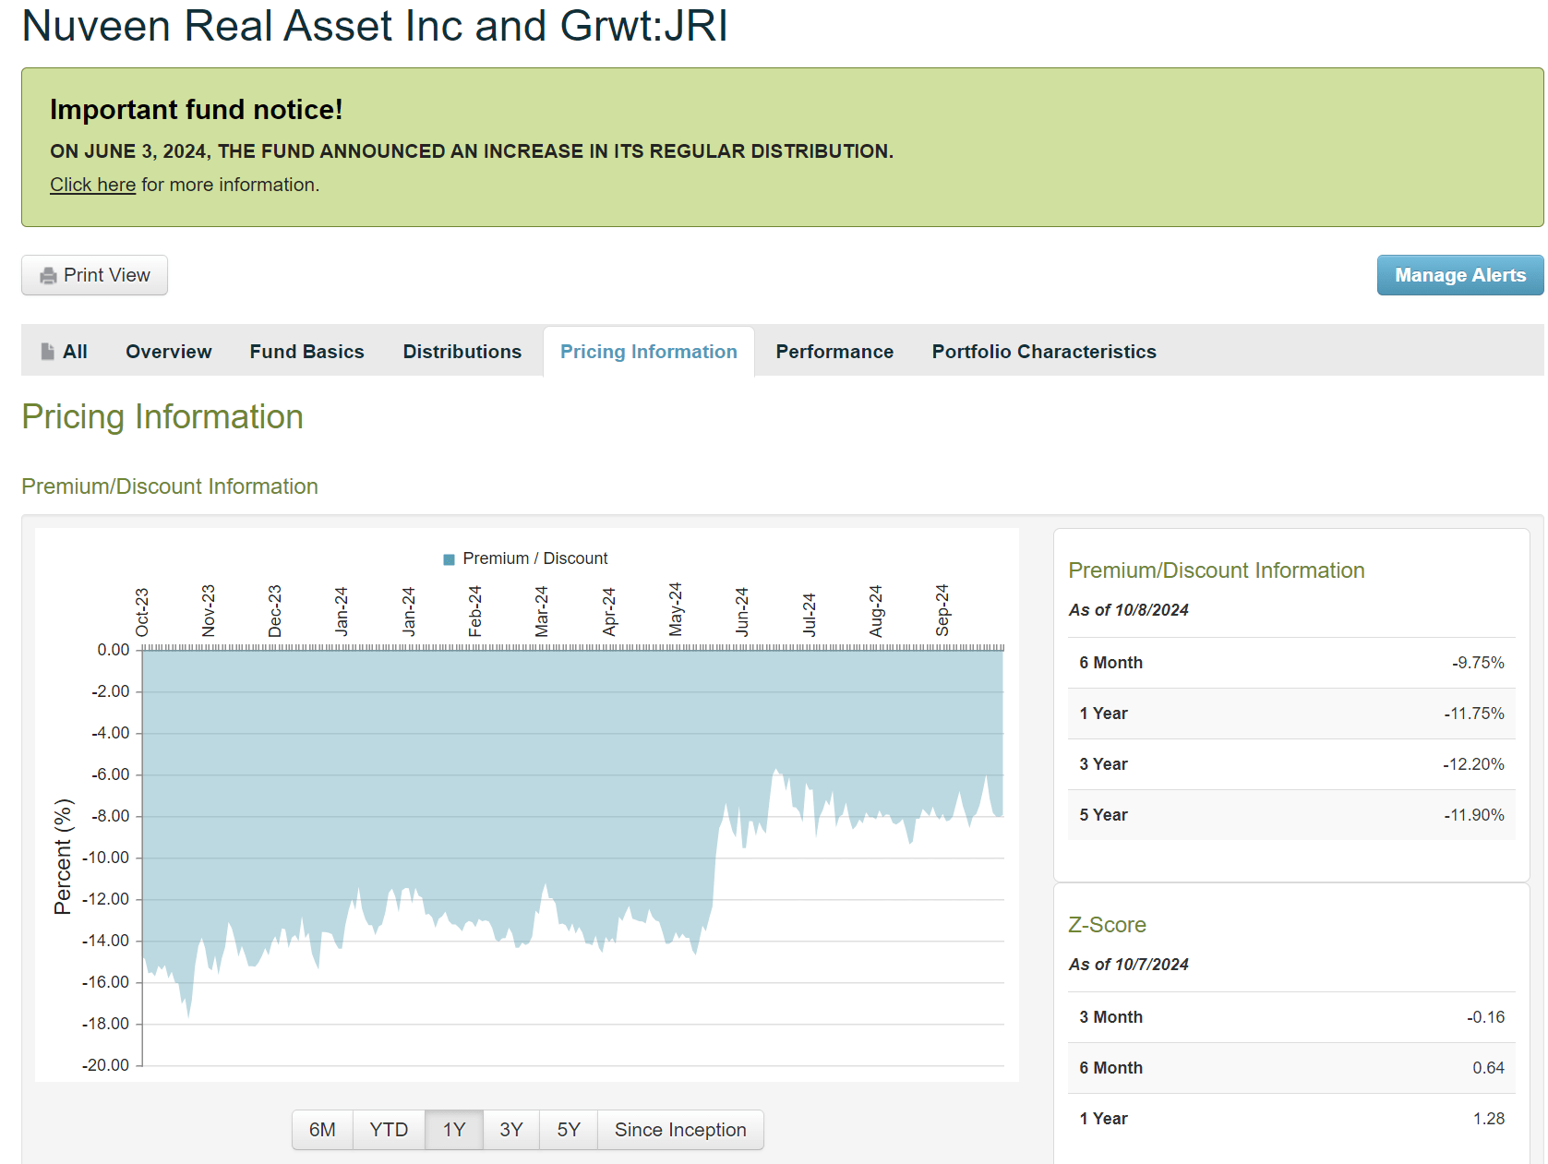Switch chart to 3Y range

coord(510,1129)
